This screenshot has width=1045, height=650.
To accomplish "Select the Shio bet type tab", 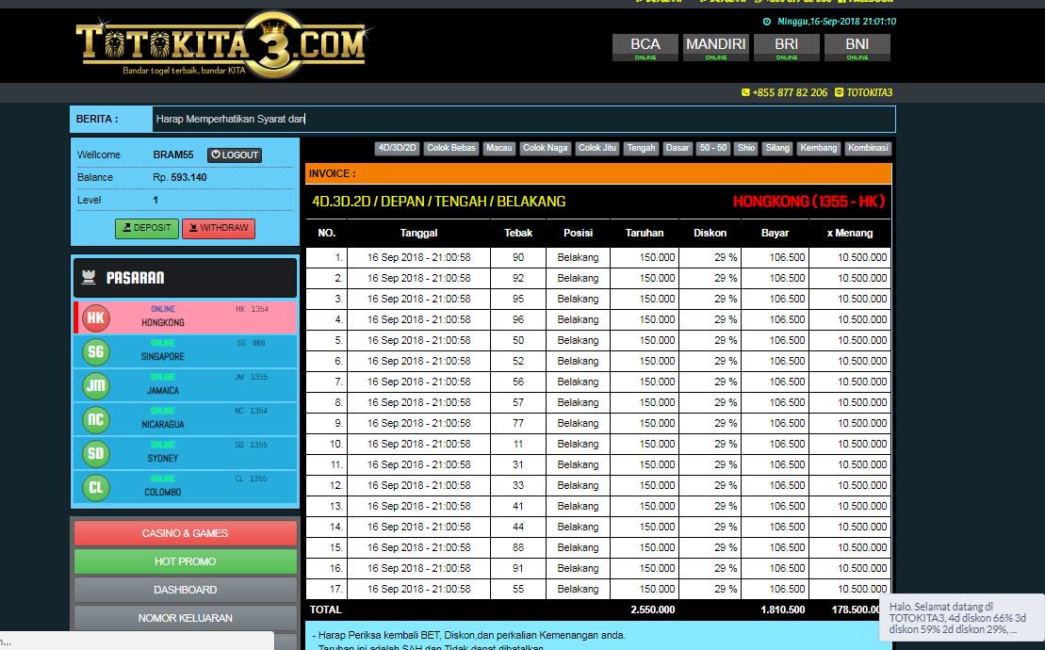I will pyautogui.click(x=746, y=148).
